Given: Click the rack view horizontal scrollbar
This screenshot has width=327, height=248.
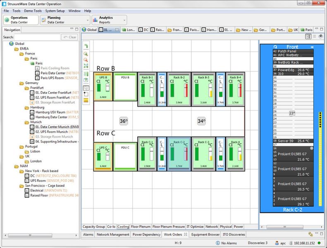Looking at the screenshot, I should click(x=285, y=227).
